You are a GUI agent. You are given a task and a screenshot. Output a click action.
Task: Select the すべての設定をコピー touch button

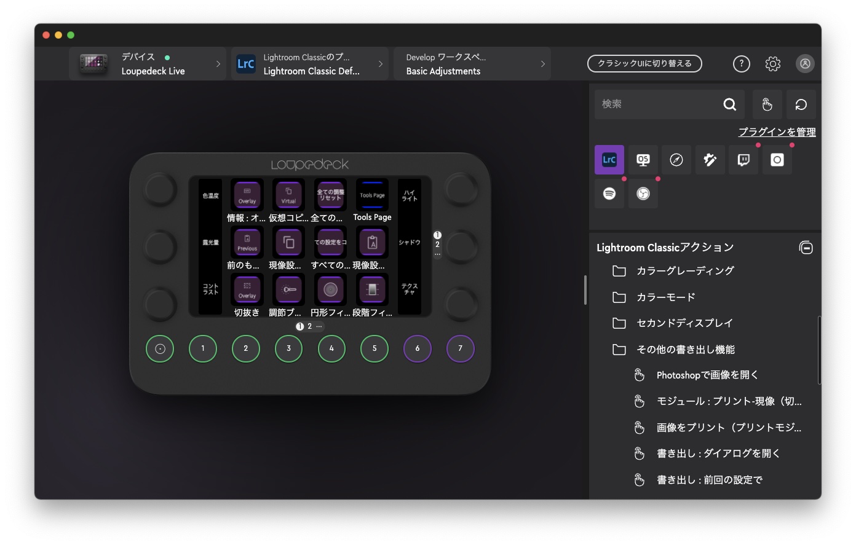330,242
